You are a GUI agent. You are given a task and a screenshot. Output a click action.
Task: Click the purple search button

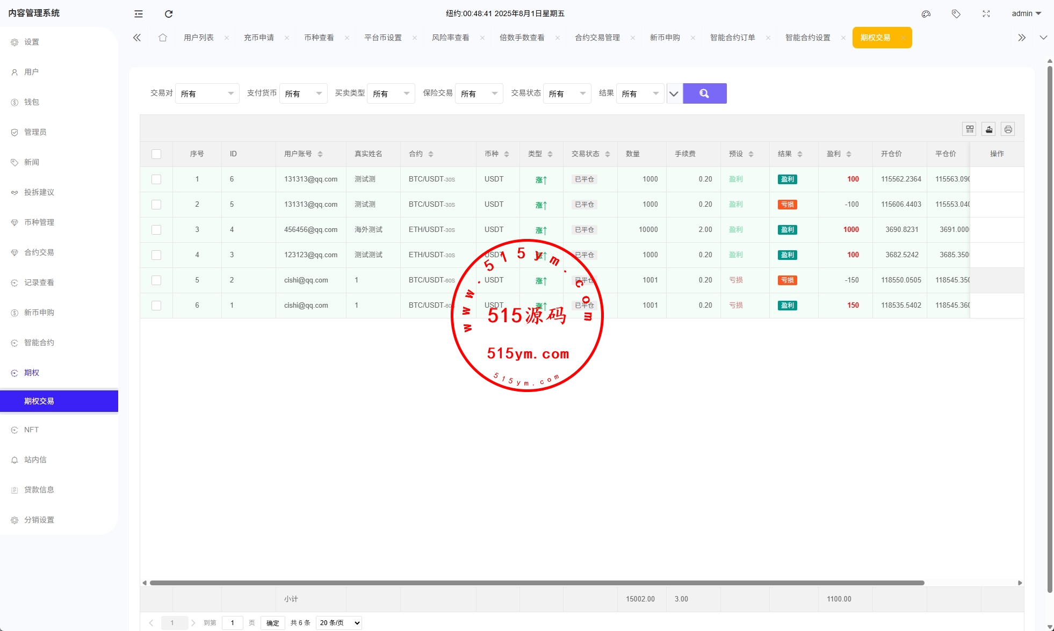(704, 93)
